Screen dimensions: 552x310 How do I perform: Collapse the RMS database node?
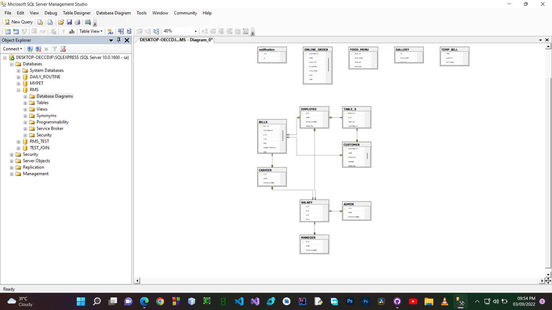point(18,90)
